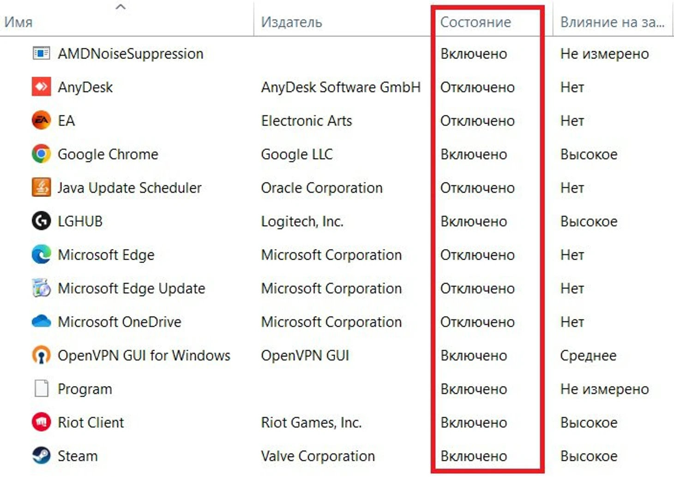Select the Program entry row
Screen dimensions: 674x477
337,389
